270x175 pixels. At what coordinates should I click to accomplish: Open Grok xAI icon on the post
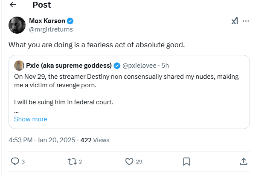coord(235,21)
